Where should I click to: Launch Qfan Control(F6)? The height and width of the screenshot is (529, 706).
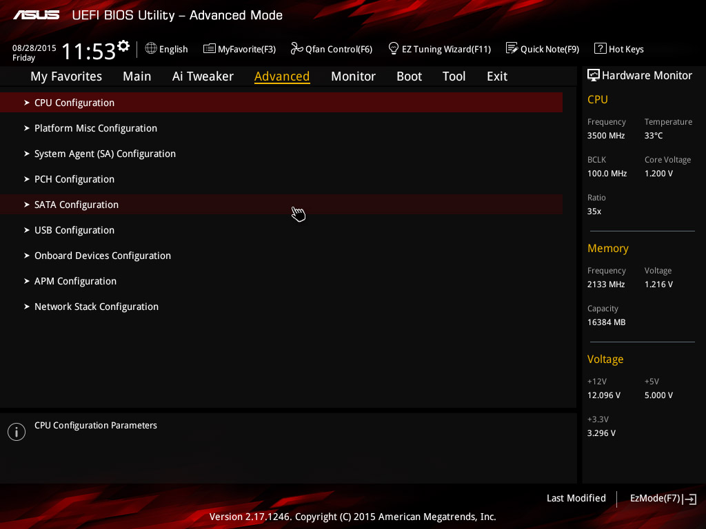tap(332, 49)
